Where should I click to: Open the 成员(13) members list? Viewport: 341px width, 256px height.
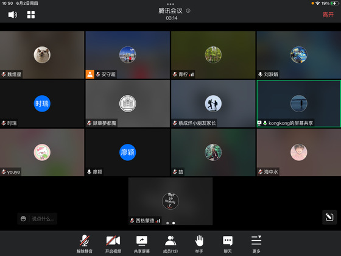point(170,244)
